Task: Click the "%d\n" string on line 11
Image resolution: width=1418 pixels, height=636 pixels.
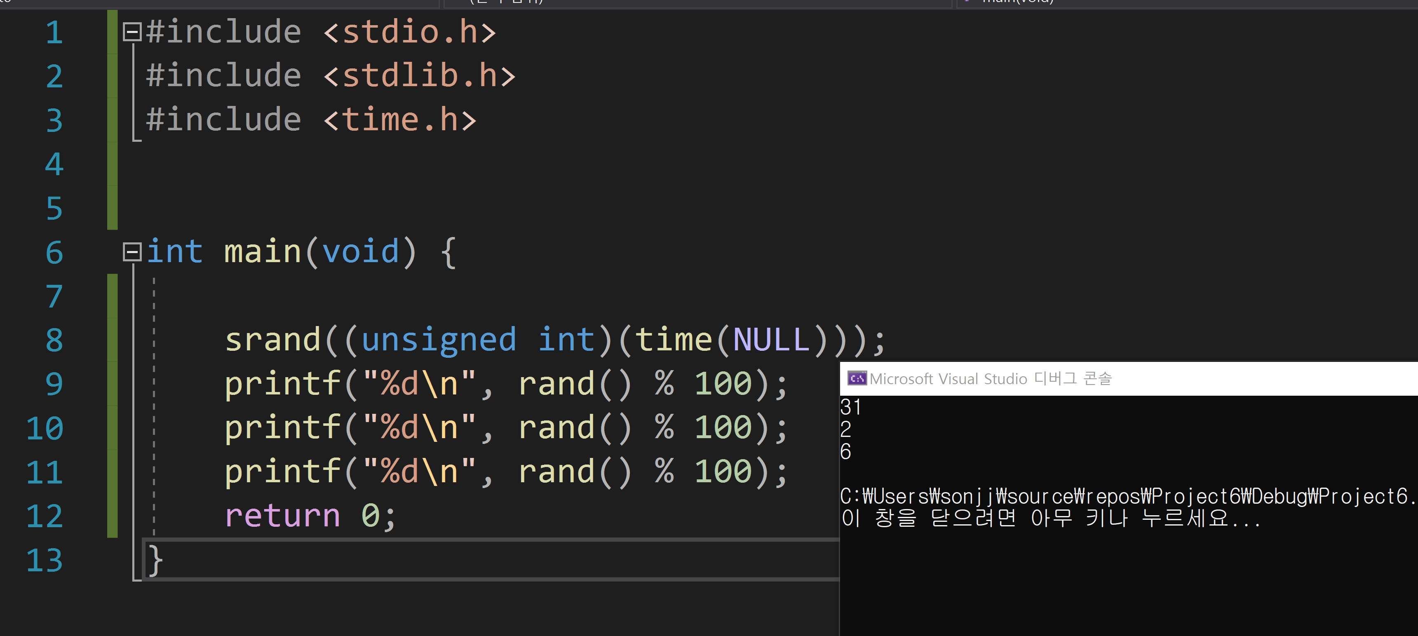Action: click(420, 472)
